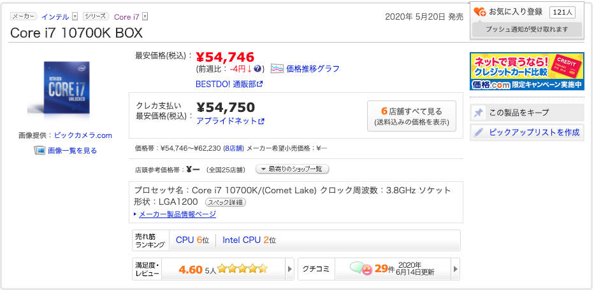Open 画像一覧を見る link
This screenshot has height=290, width=594.
pos(72,151)
